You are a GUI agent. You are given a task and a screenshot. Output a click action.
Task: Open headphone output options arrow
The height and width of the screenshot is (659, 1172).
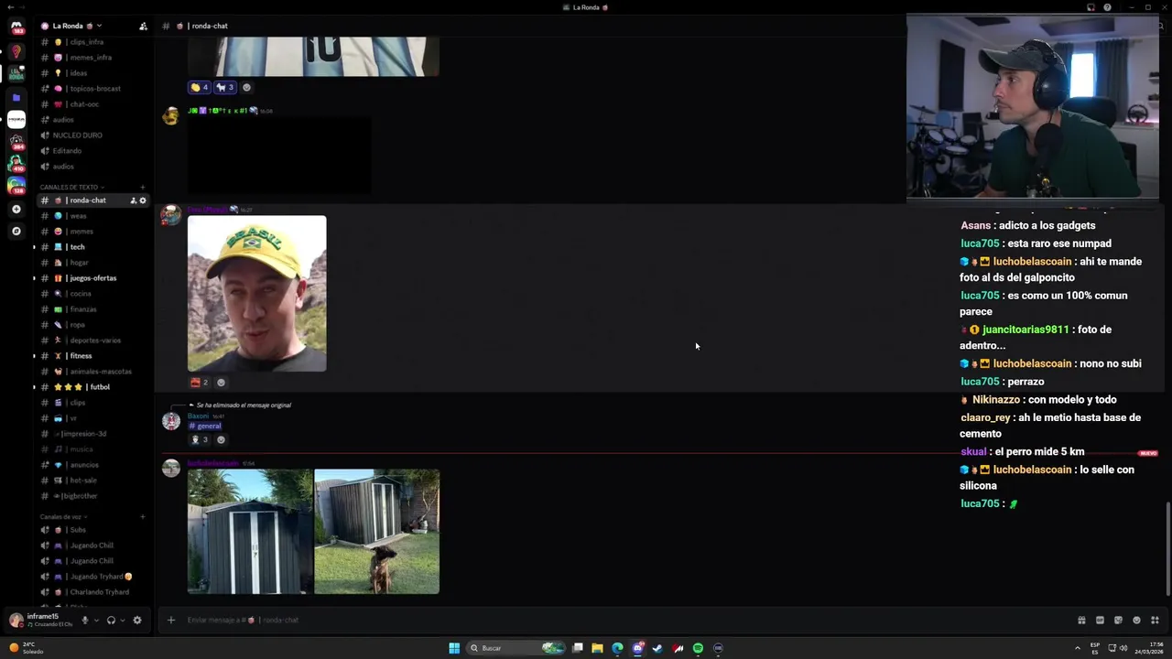[123, 620]
